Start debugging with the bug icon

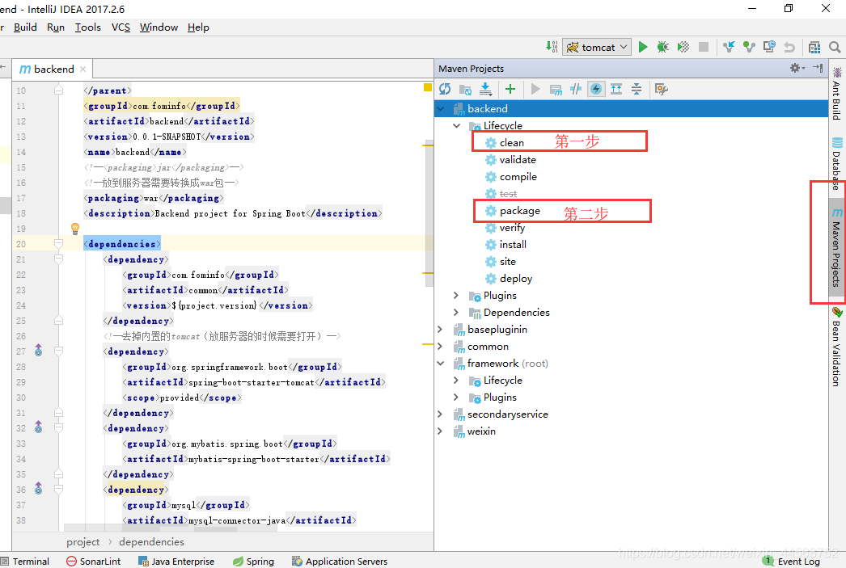(662, 47)
